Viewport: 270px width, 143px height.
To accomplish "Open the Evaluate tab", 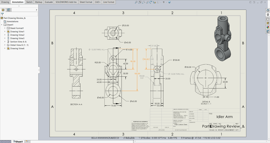I will click(x=49, y=2).
